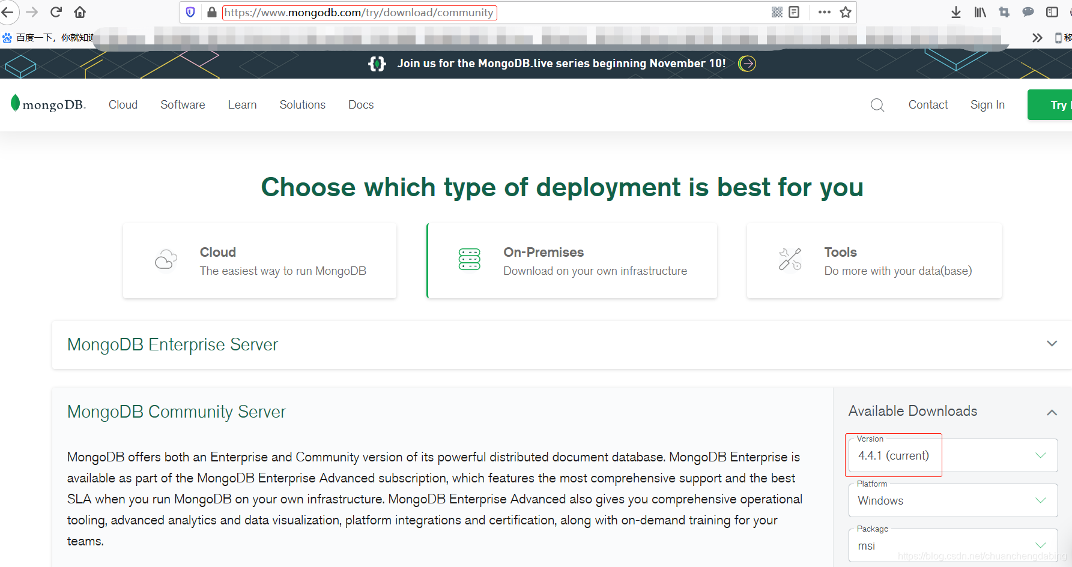Select the Cloud deployment card title

point(218,252)
